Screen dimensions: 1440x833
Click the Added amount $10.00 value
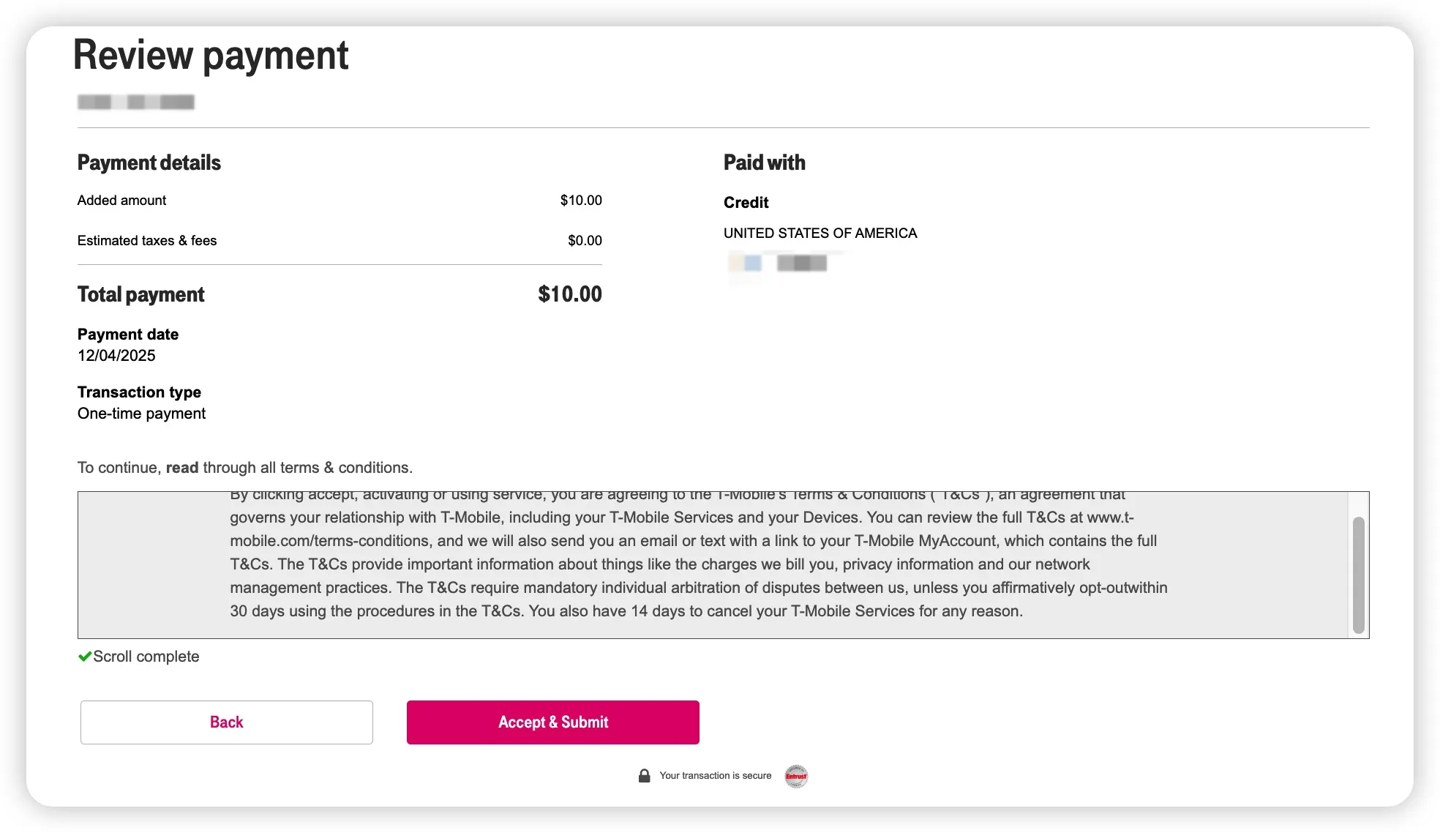coord(581,201)
